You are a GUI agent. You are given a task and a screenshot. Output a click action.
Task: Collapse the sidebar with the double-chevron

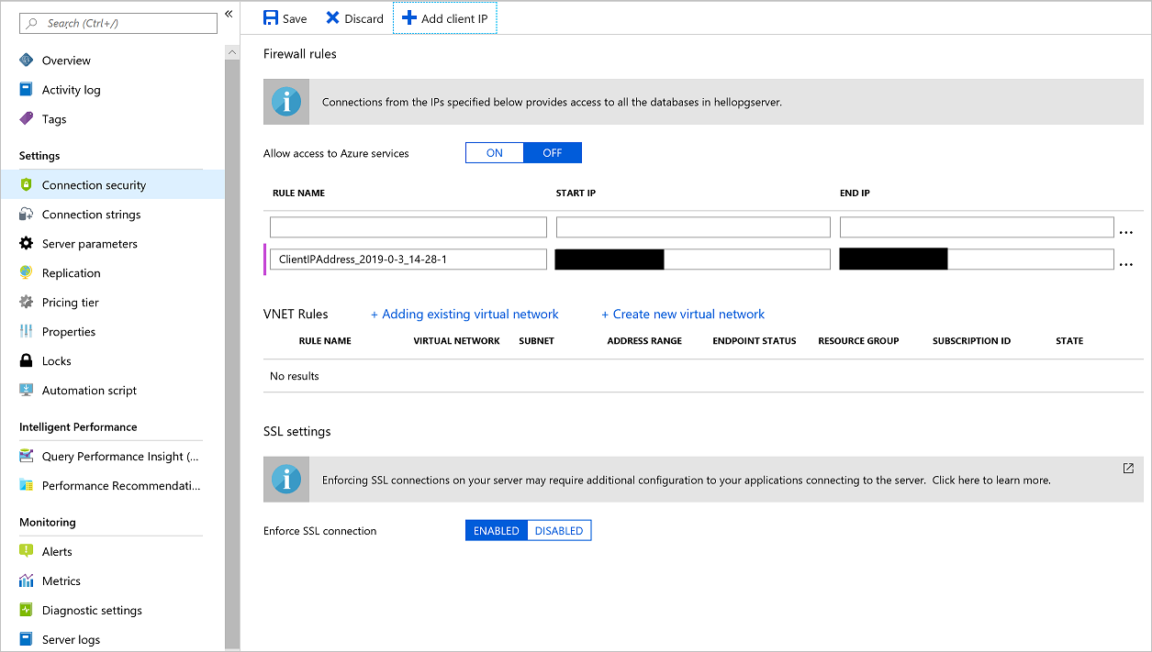[x=229, y=14]
